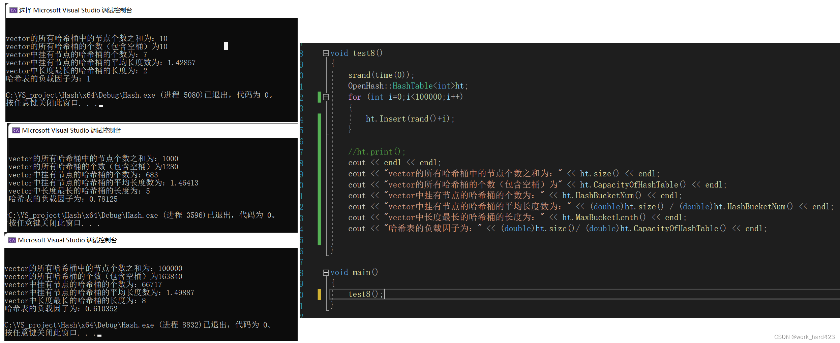Collapse the test8 function in the editor
This screenshot has height=343, width=840.
(x=326, y=53)
